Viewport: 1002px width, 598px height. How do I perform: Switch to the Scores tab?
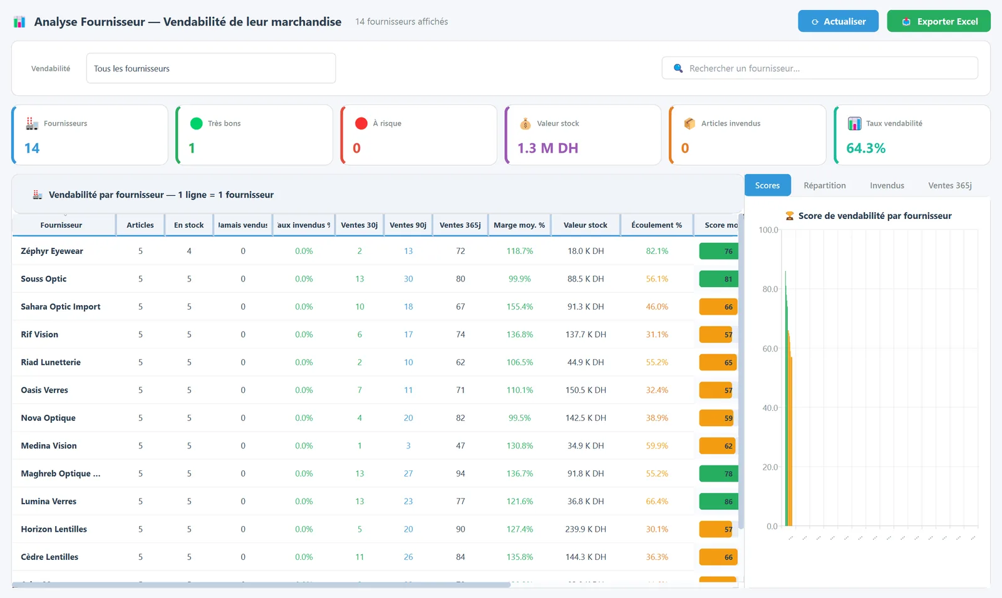pos(767,185)
